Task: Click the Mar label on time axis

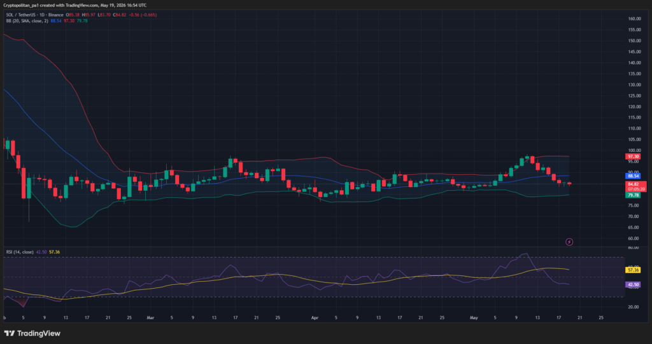Action: pyautogui.click(x=150, y=318)
